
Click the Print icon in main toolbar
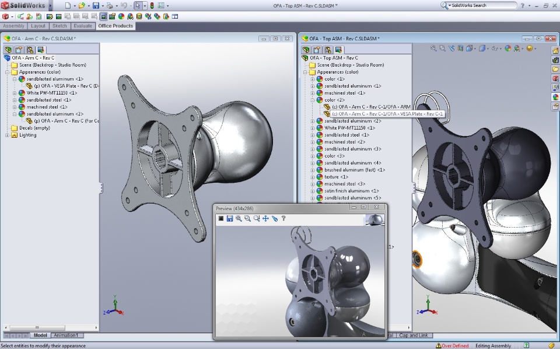110,5
